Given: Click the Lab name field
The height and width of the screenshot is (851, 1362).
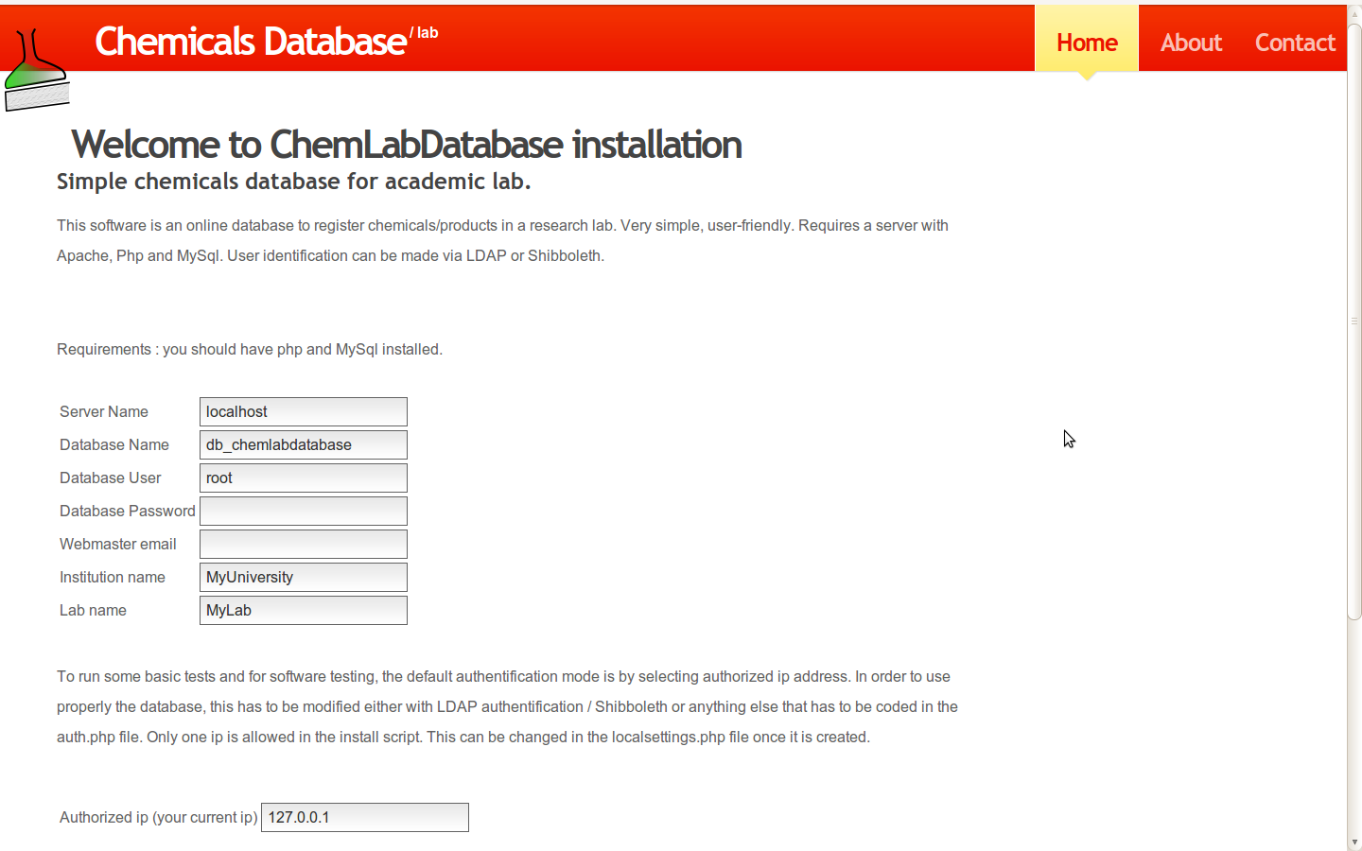Looking at the screenshot, I should tap(303, 610).
